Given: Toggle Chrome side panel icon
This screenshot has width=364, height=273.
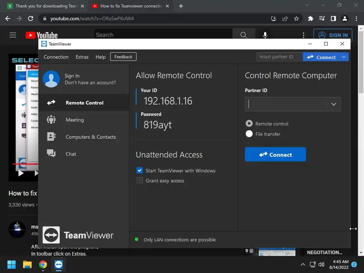Looking at the screenshot, I should (333, 18).
